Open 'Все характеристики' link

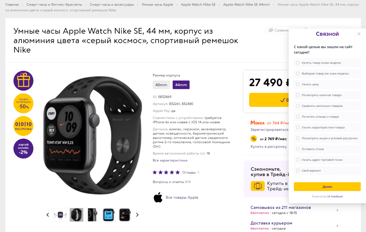[170, 160]
